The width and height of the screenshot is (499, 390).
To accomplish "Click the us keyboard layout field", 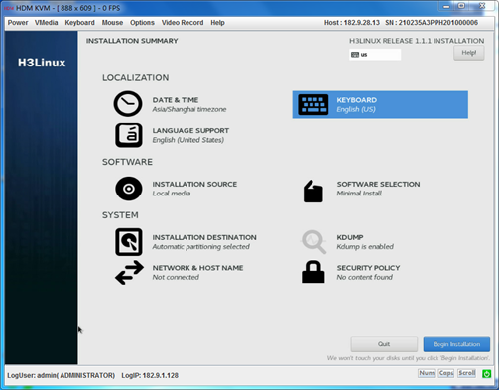I will coord(375,55).
